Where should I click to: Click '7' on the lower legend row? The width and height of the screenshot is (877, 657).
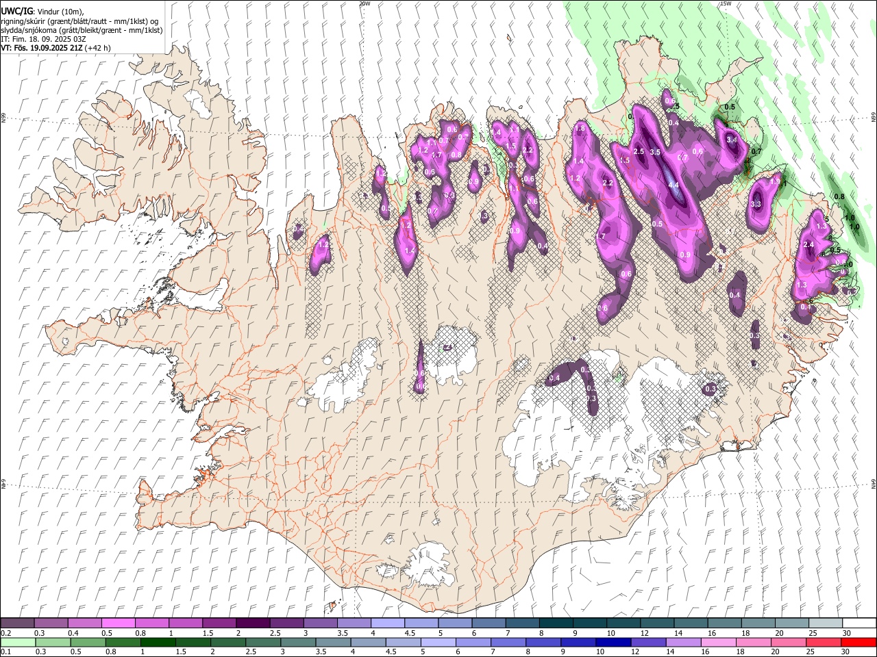coord(493,652)
